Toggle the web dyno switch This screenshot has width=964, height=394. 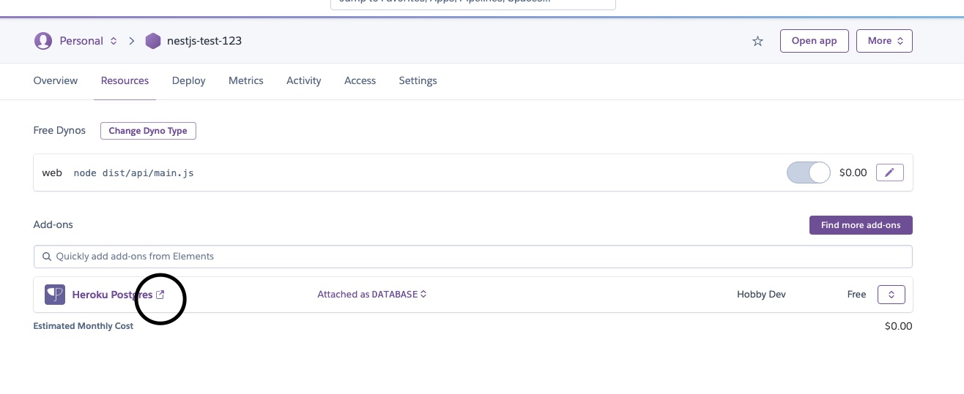(809, 173)
